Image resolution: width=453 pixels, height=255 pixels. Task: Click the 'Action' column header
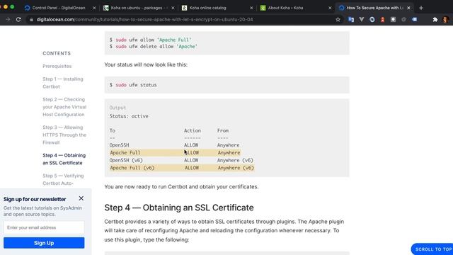[193, 130]
